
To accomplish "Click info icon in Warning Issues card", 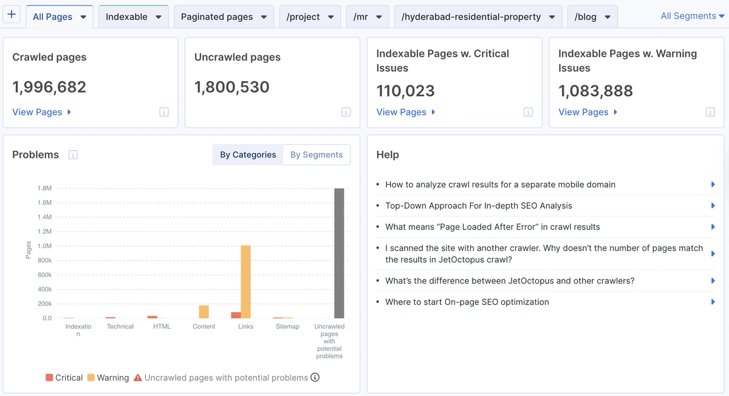I will (x=710, y=112).
